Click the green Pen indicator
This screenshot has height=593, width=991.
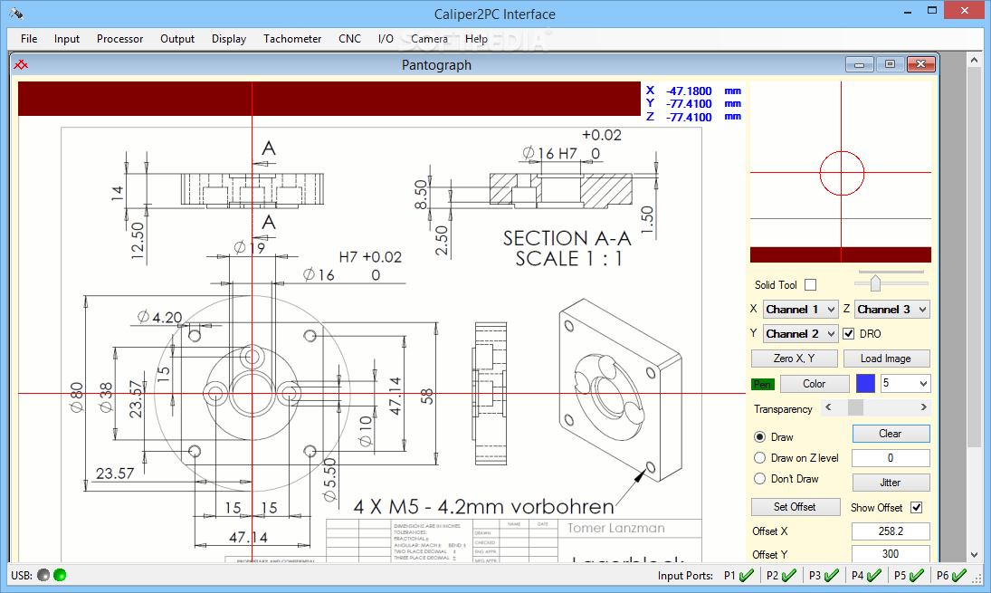coord(762,385)
